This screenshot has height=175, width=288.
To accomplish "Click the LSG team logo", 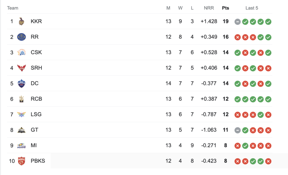I will pyautogui.click(x=21, y=114).
